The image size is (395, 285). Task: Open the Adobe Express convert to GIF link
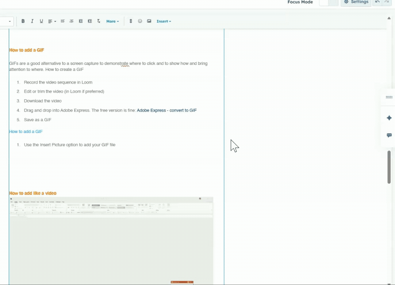[x=167, y=110]
